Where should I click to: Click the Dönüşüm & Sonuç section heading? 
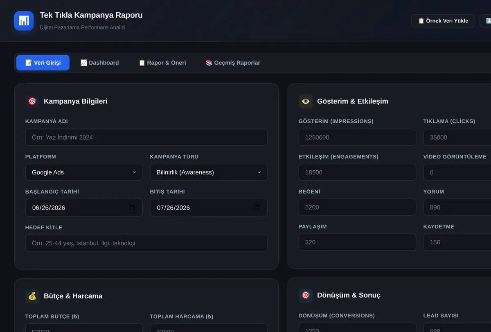(349, 295)
